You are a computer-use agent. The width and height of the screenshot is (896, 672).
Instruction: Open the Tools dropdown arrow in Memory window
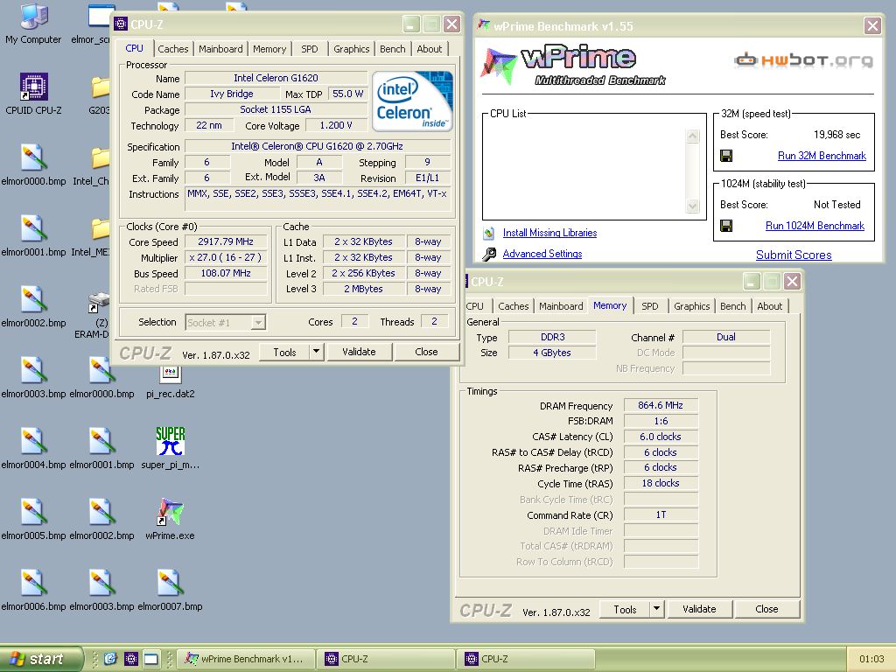pyautogui.click(x=656, y=609)
